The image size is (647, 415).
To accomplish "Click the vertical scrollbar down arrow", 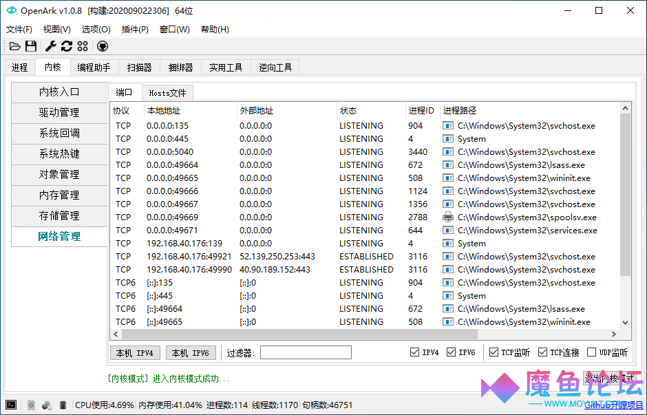I will click(625, 323).
